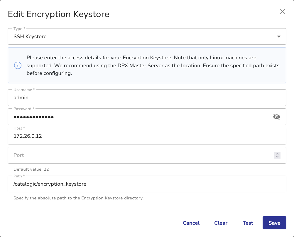Click the empty Port input field
The image size is (294, 237).
click(138, 155)
